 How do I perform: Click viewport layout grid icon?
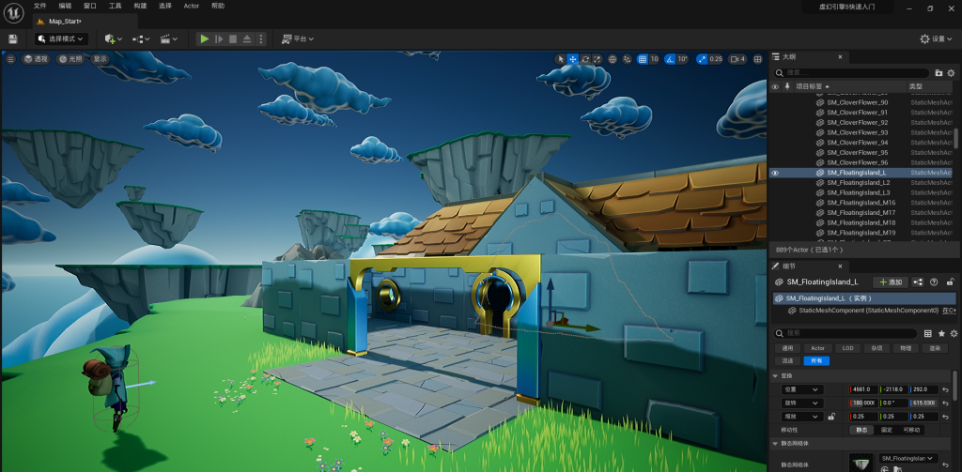(x=758, y=59)
